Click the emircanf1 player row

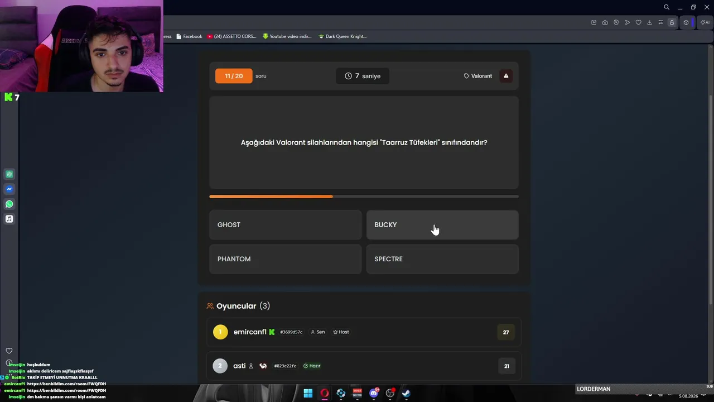click(364, 332)
